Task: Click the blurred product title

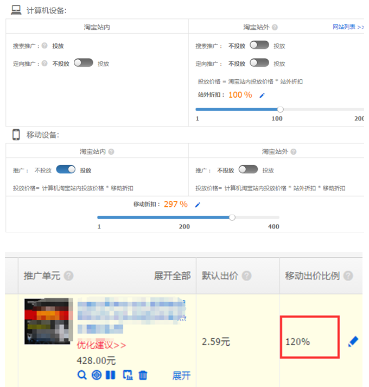Action: [131, 315]
